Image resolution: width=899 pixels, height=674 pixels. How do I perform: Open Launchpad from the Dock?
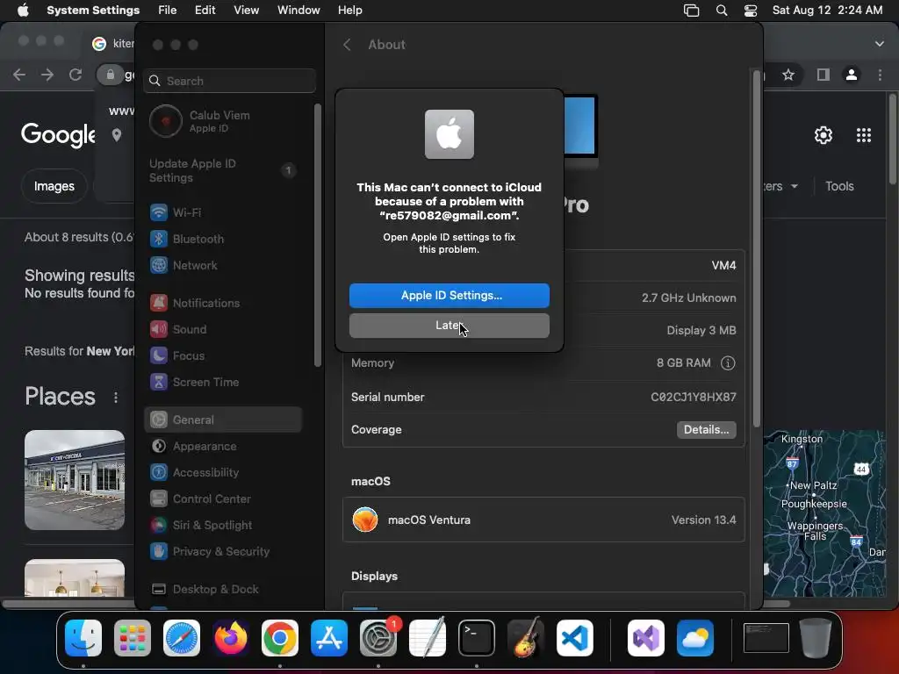point(133,638)
